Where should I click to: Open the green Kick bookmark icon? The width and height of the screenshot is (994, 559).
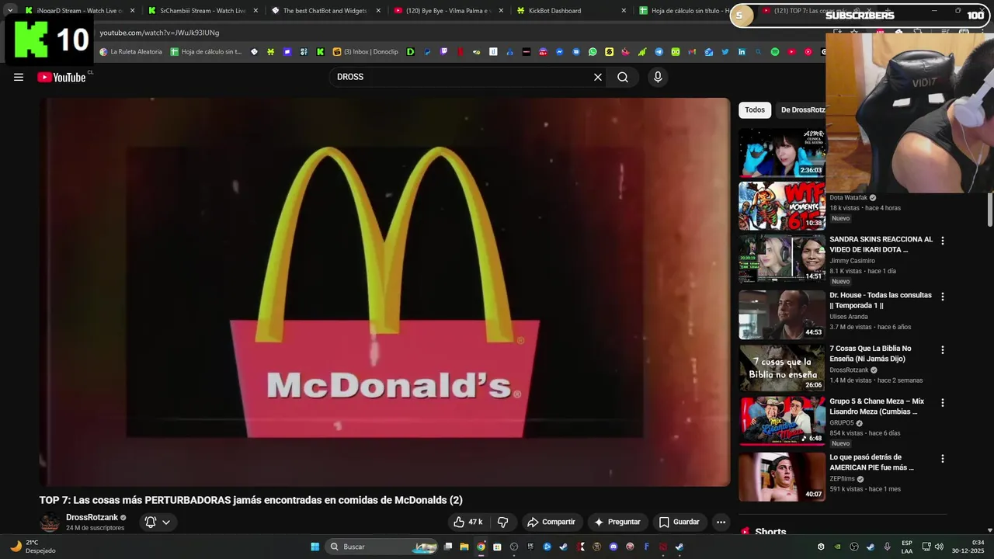coord(320,52)
